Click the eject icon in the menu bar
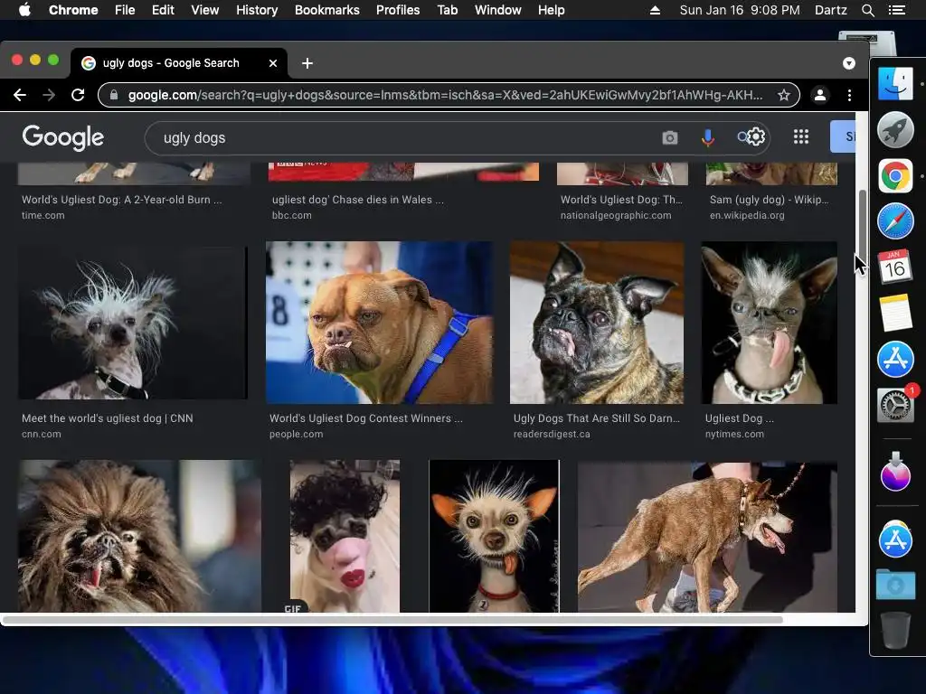The height and width of the screenshot is (694, 926). pos(655,10)
